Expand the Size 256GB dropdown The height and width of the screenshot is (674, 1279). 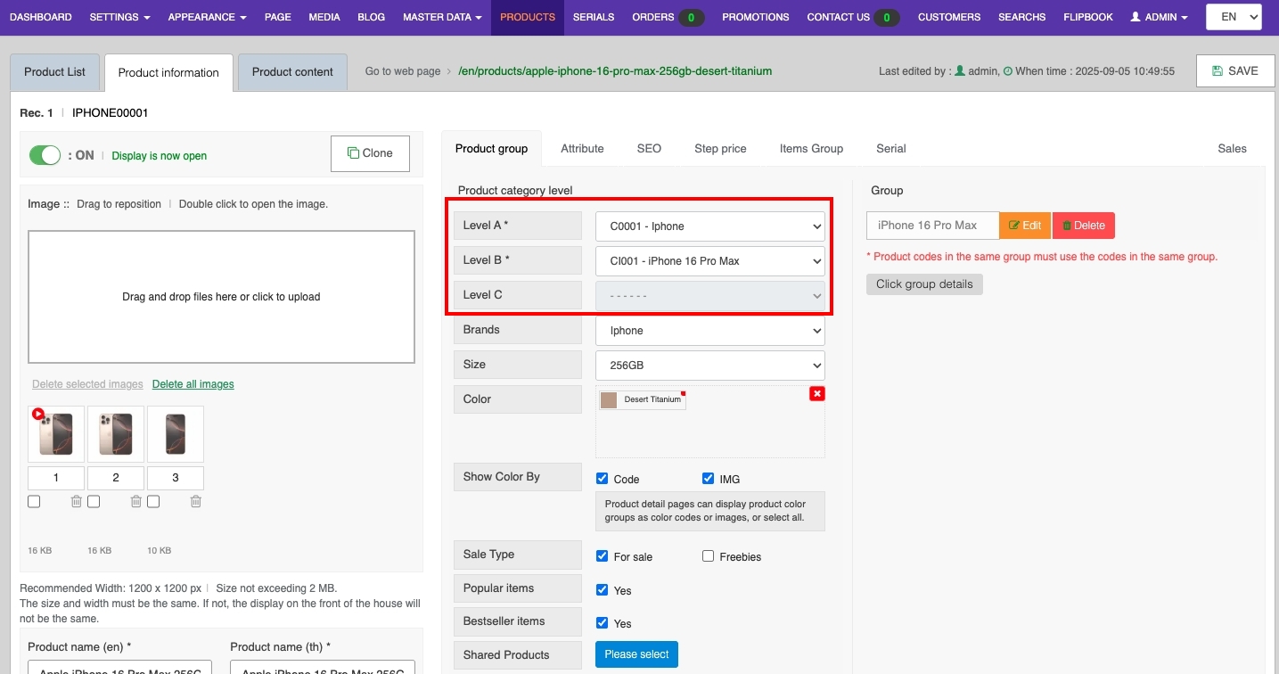click(709, 366)
